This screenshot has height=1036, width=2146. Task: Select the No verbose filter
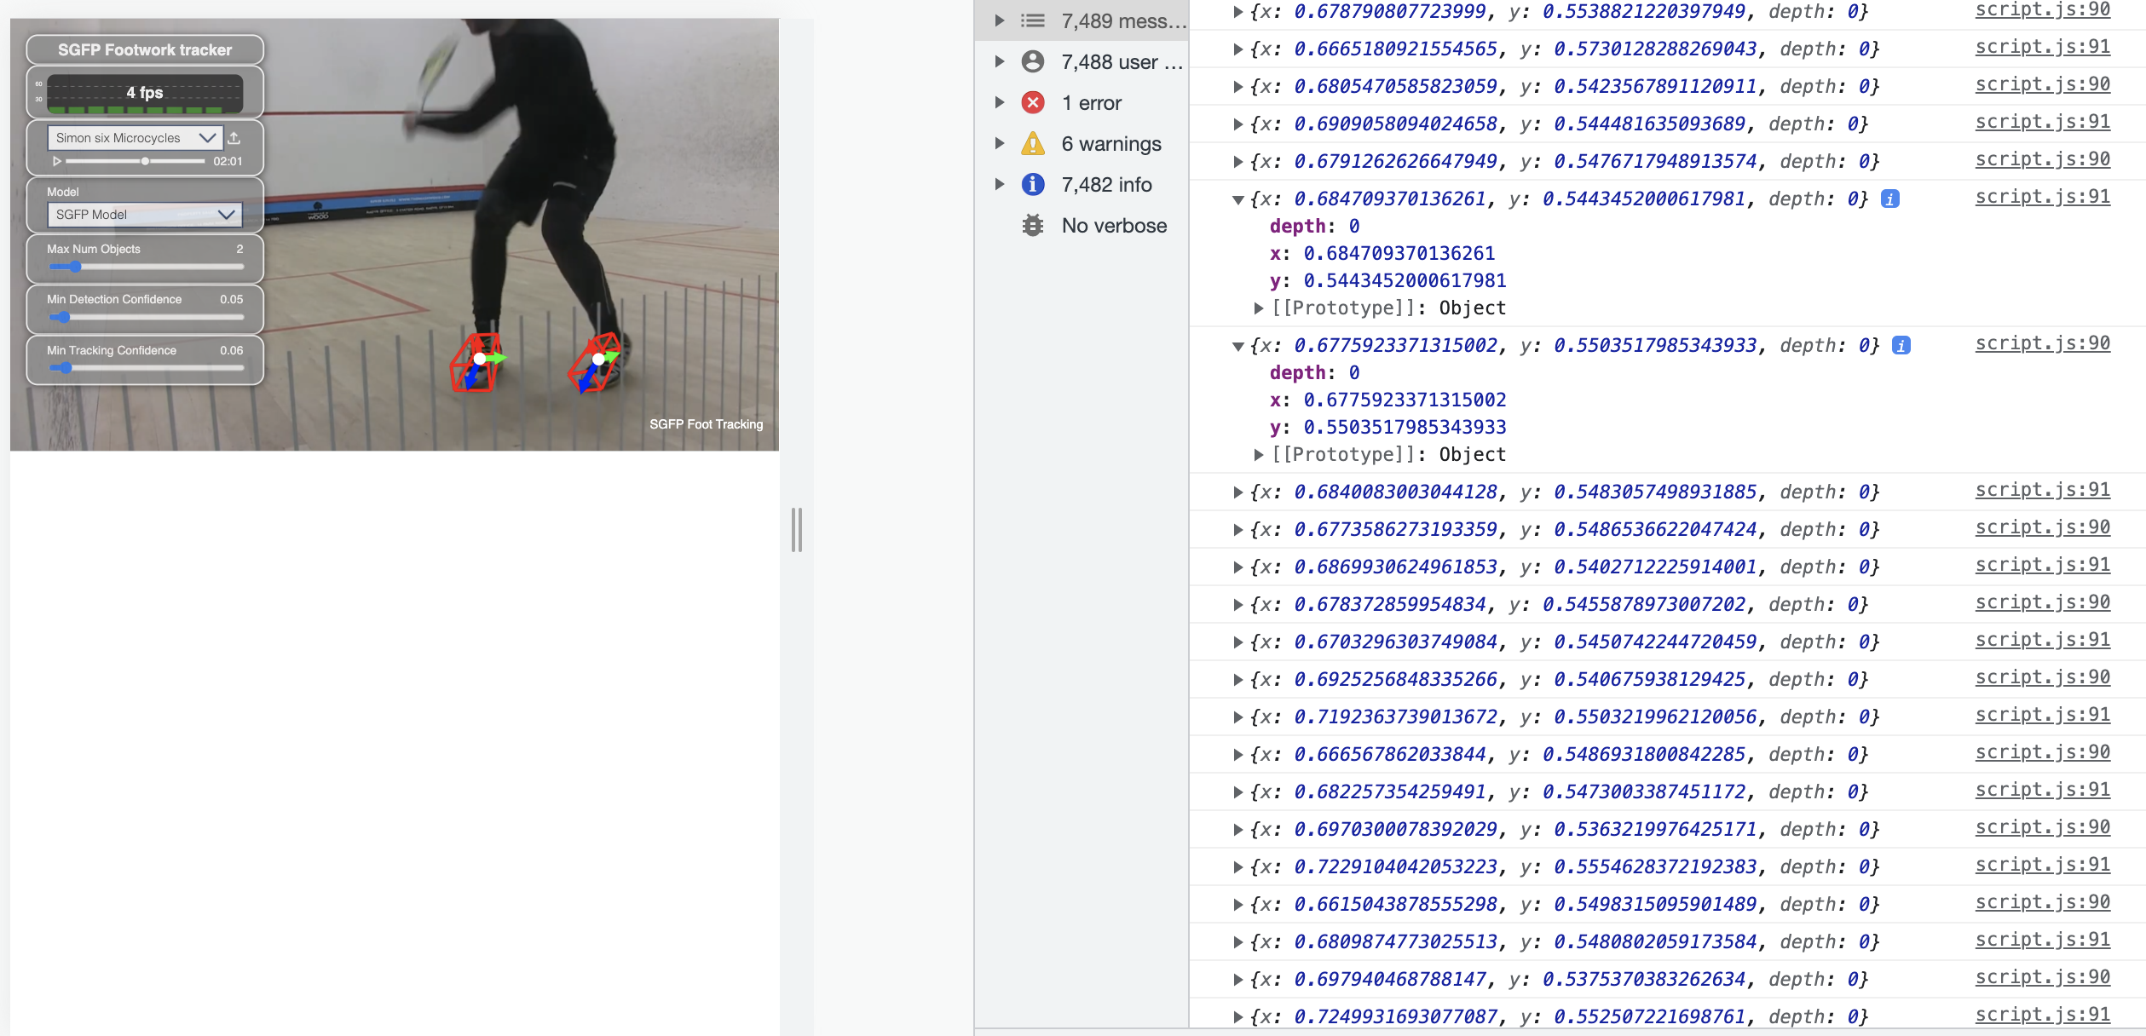pos(1114,226)
